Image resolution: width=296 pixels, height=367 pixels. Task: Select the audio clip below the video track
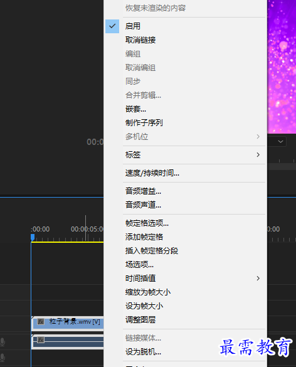[68, 342]
